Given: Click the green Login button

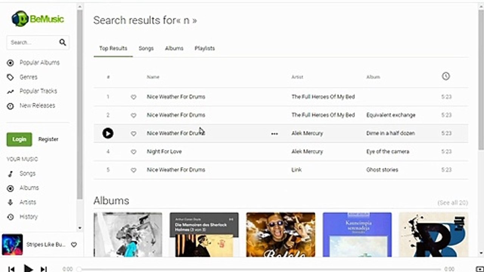Looking at the screenshot, I should (x=19, y=139).
